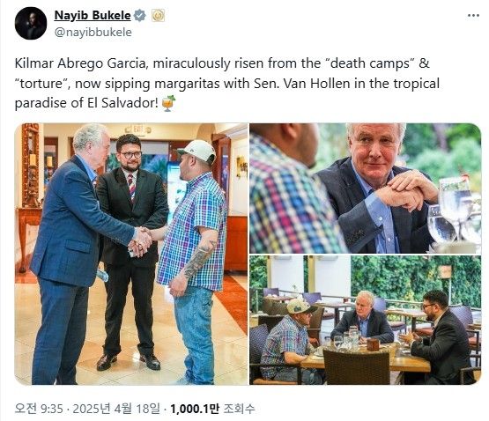
Task: Click the 2025년 4월 18일 date
Action: pyautogui.click(x=116, y=409)
